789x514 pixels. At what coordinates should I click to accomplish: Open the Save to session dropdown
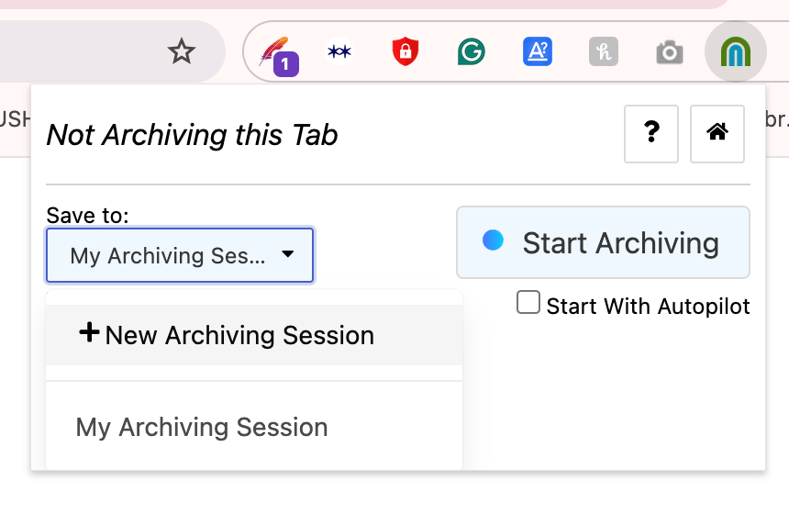pos(180,255)
